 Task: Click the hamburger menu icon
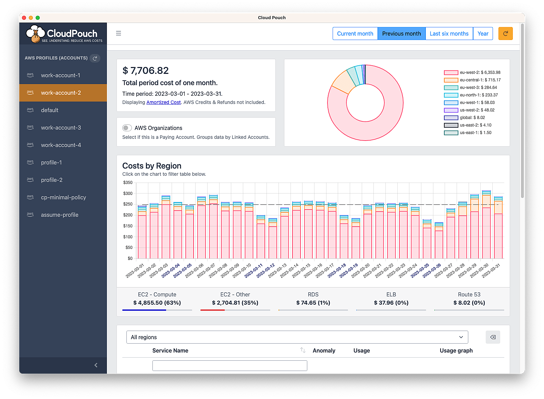point(119,33)
